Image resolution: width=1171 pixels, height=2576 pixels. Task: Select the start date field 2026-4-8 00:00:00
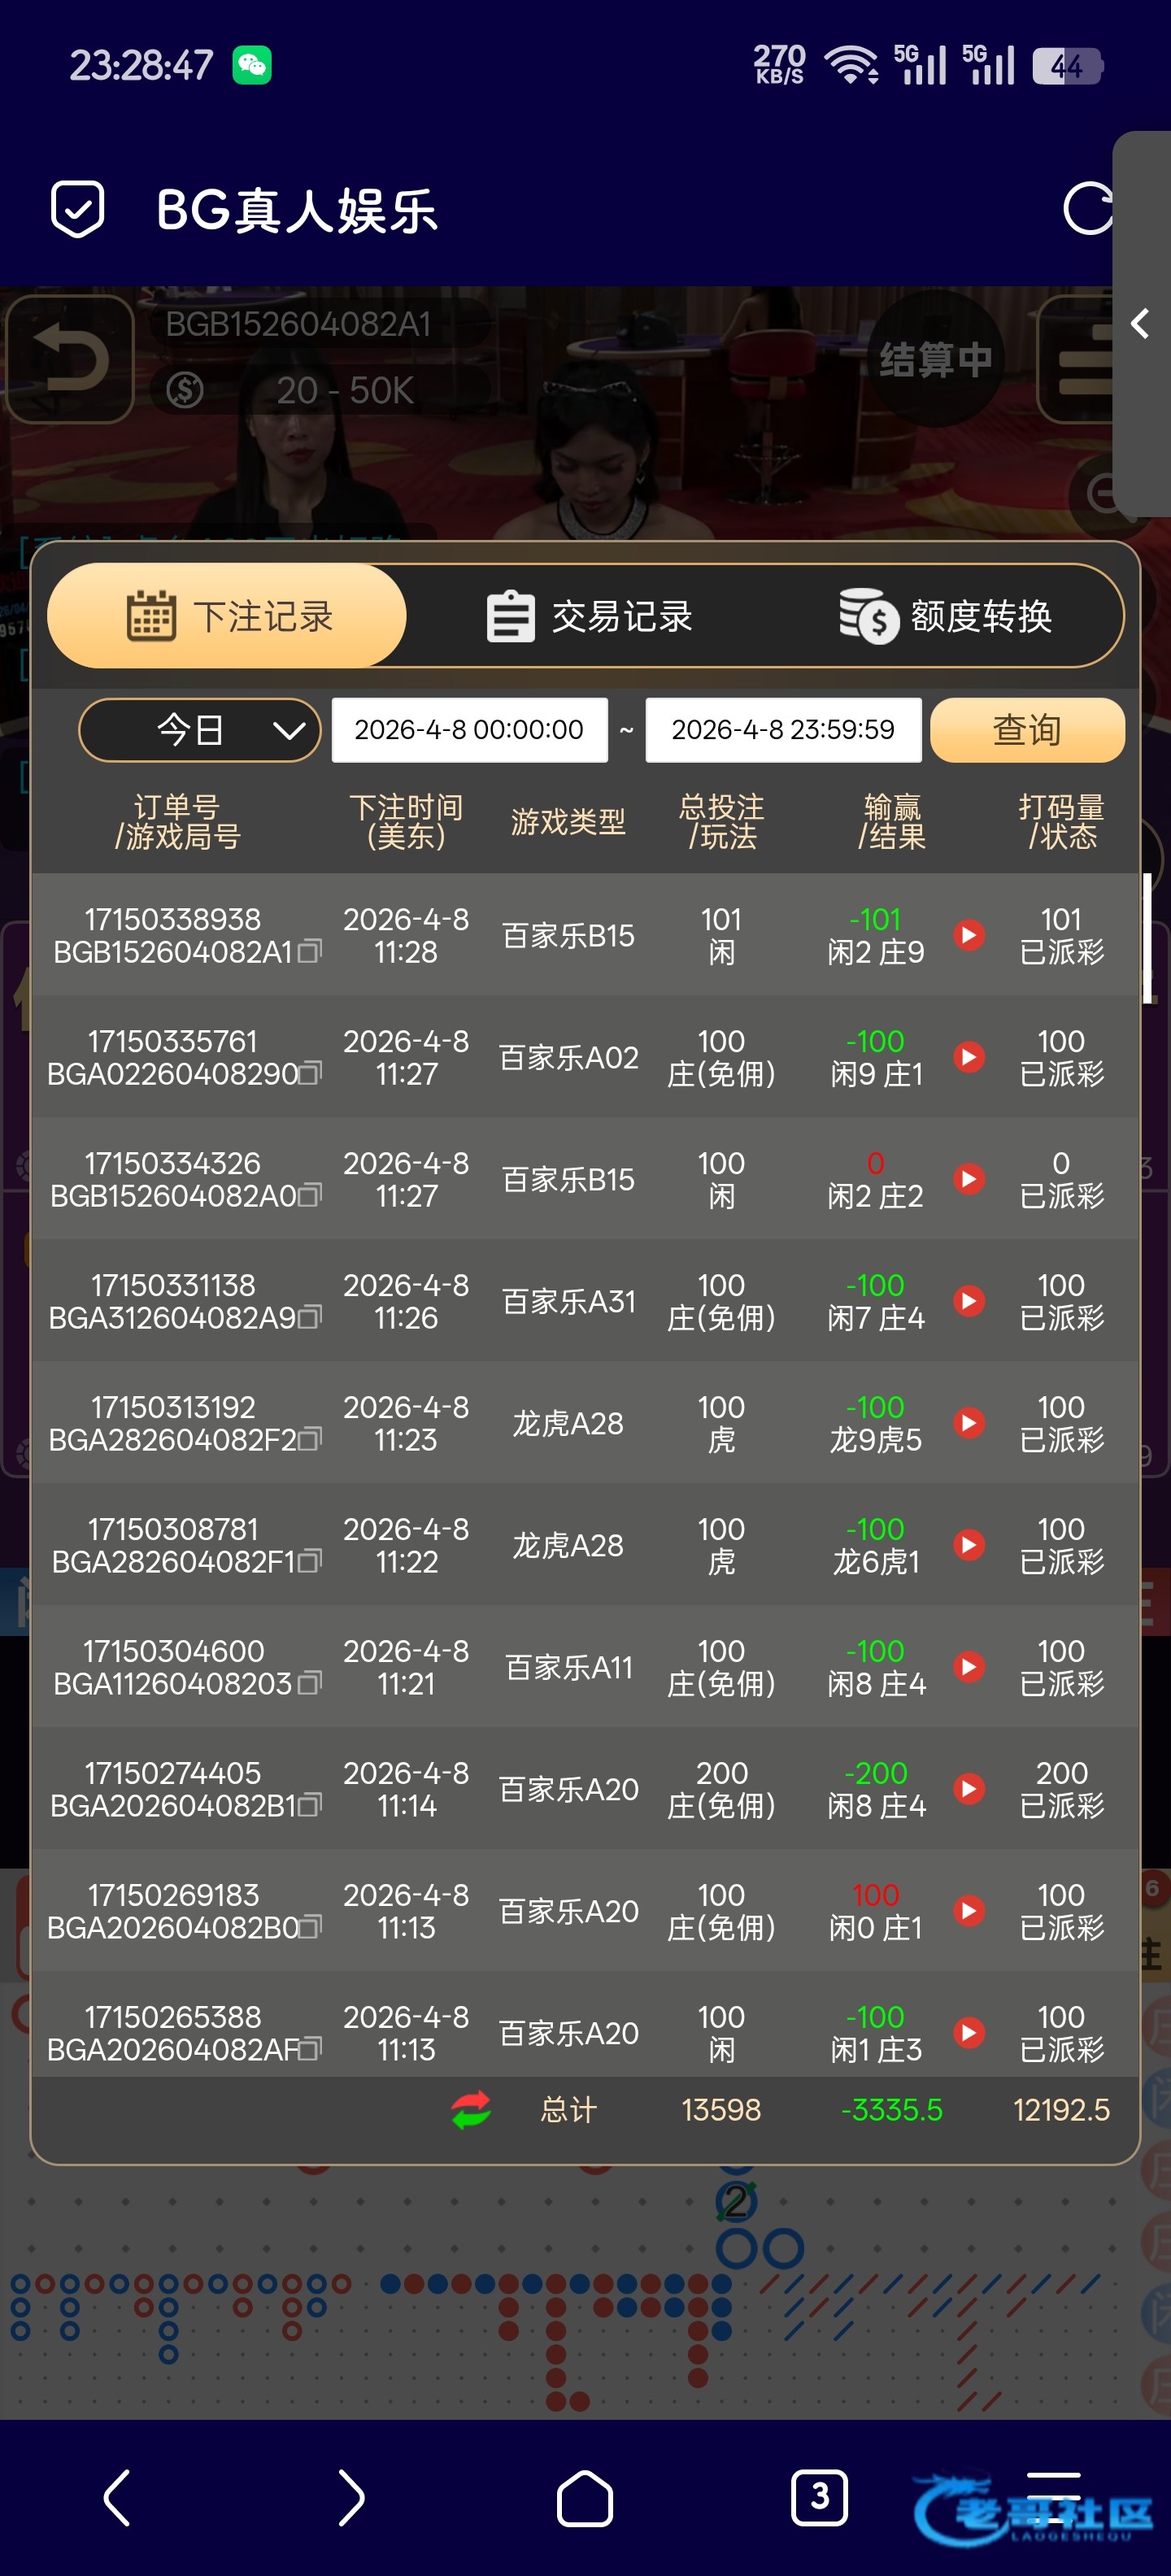click(470, 730)
